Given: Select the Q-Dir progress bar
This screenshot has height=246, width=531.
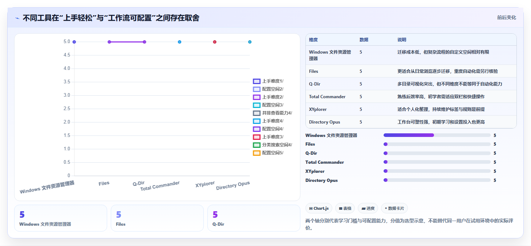Looking at the screenshot, I should coord(437,153).
